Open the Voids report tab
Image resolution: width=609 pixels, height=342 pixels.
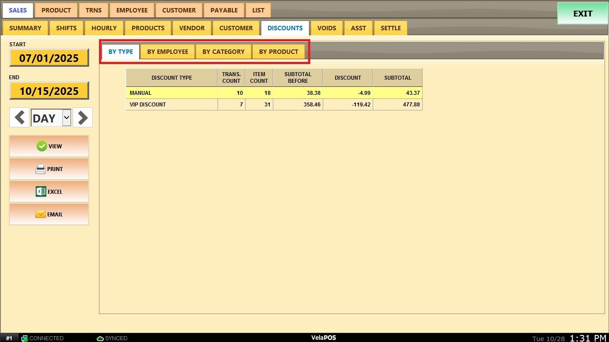[x=326, y=28]
